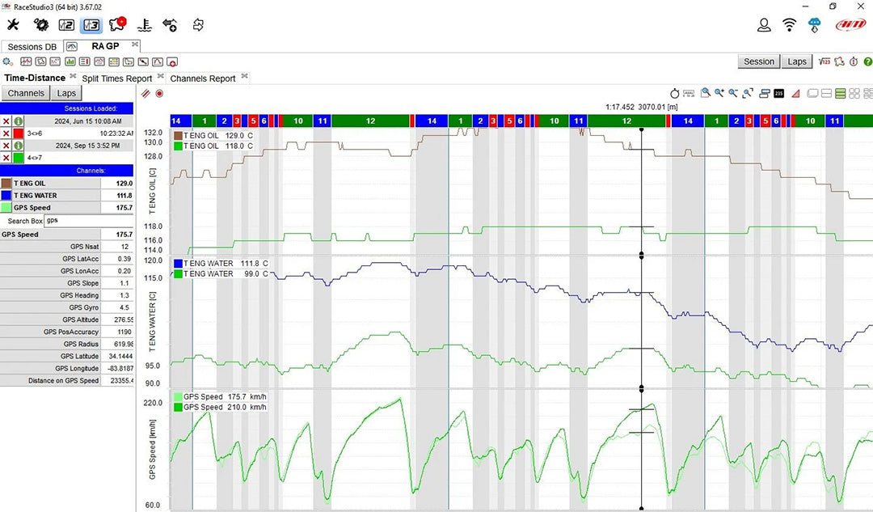
Task: Click red color swatch for lap 3<>6
Action: 19,133
